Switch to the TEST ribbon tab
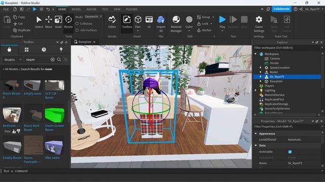This screenshot has width=325, height=182. point(105,9)
